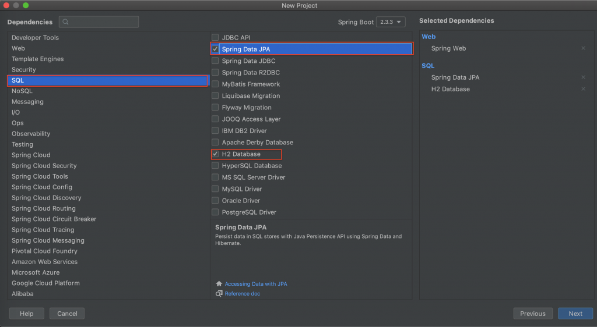Open the Spring Boot version dropdown
The height and width of the screenshot is (327, 597).
click(x=391, y=22)
